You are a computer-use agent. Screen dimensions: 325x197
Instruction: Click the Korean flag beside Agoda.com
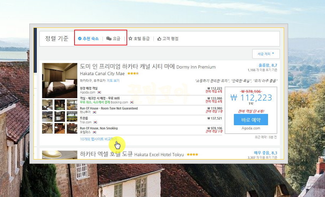(x=99, y=92)
